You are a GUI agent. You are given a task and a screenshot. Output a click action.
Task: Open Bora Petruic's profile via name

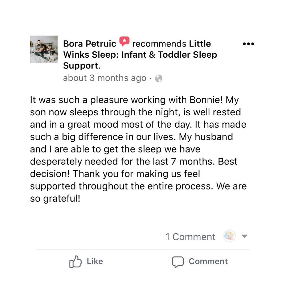point(90,44)
